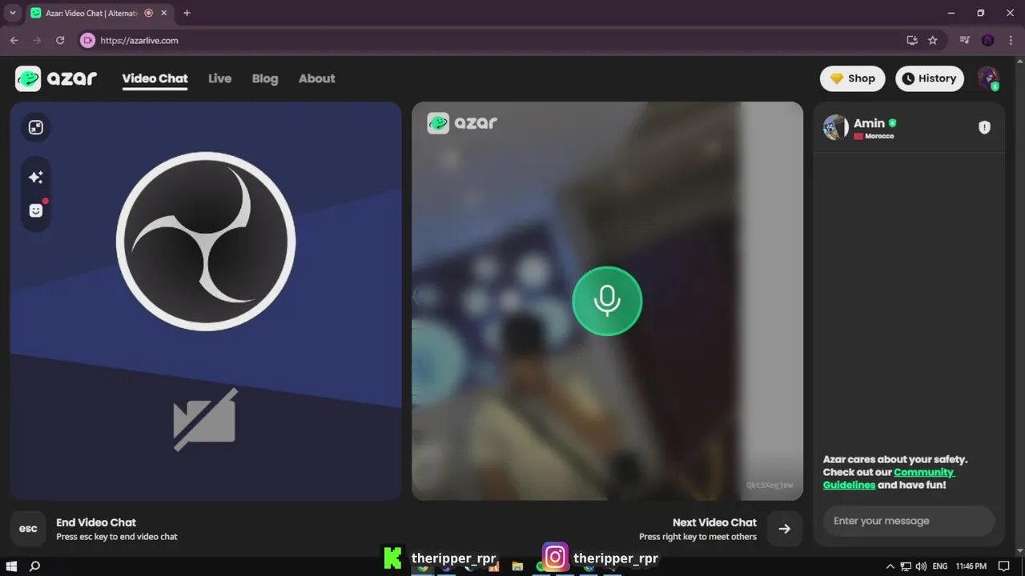Click the Azar watermark logo on partner video
This screenshot has width=1025, height=576.
tap(462, 122)
